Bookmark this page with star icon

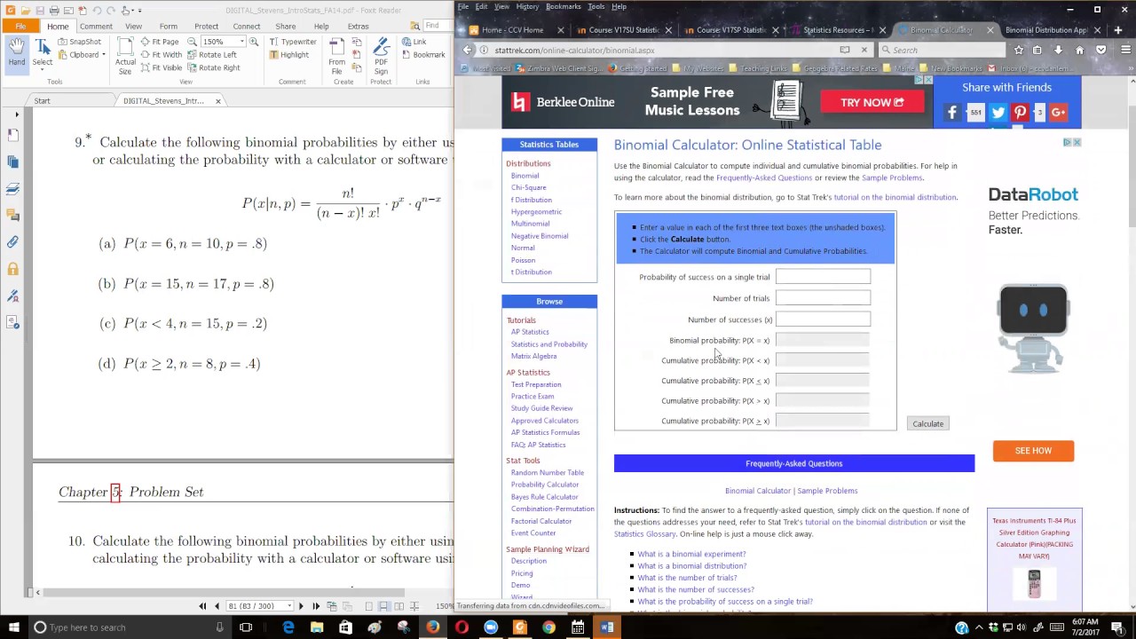1018,51
